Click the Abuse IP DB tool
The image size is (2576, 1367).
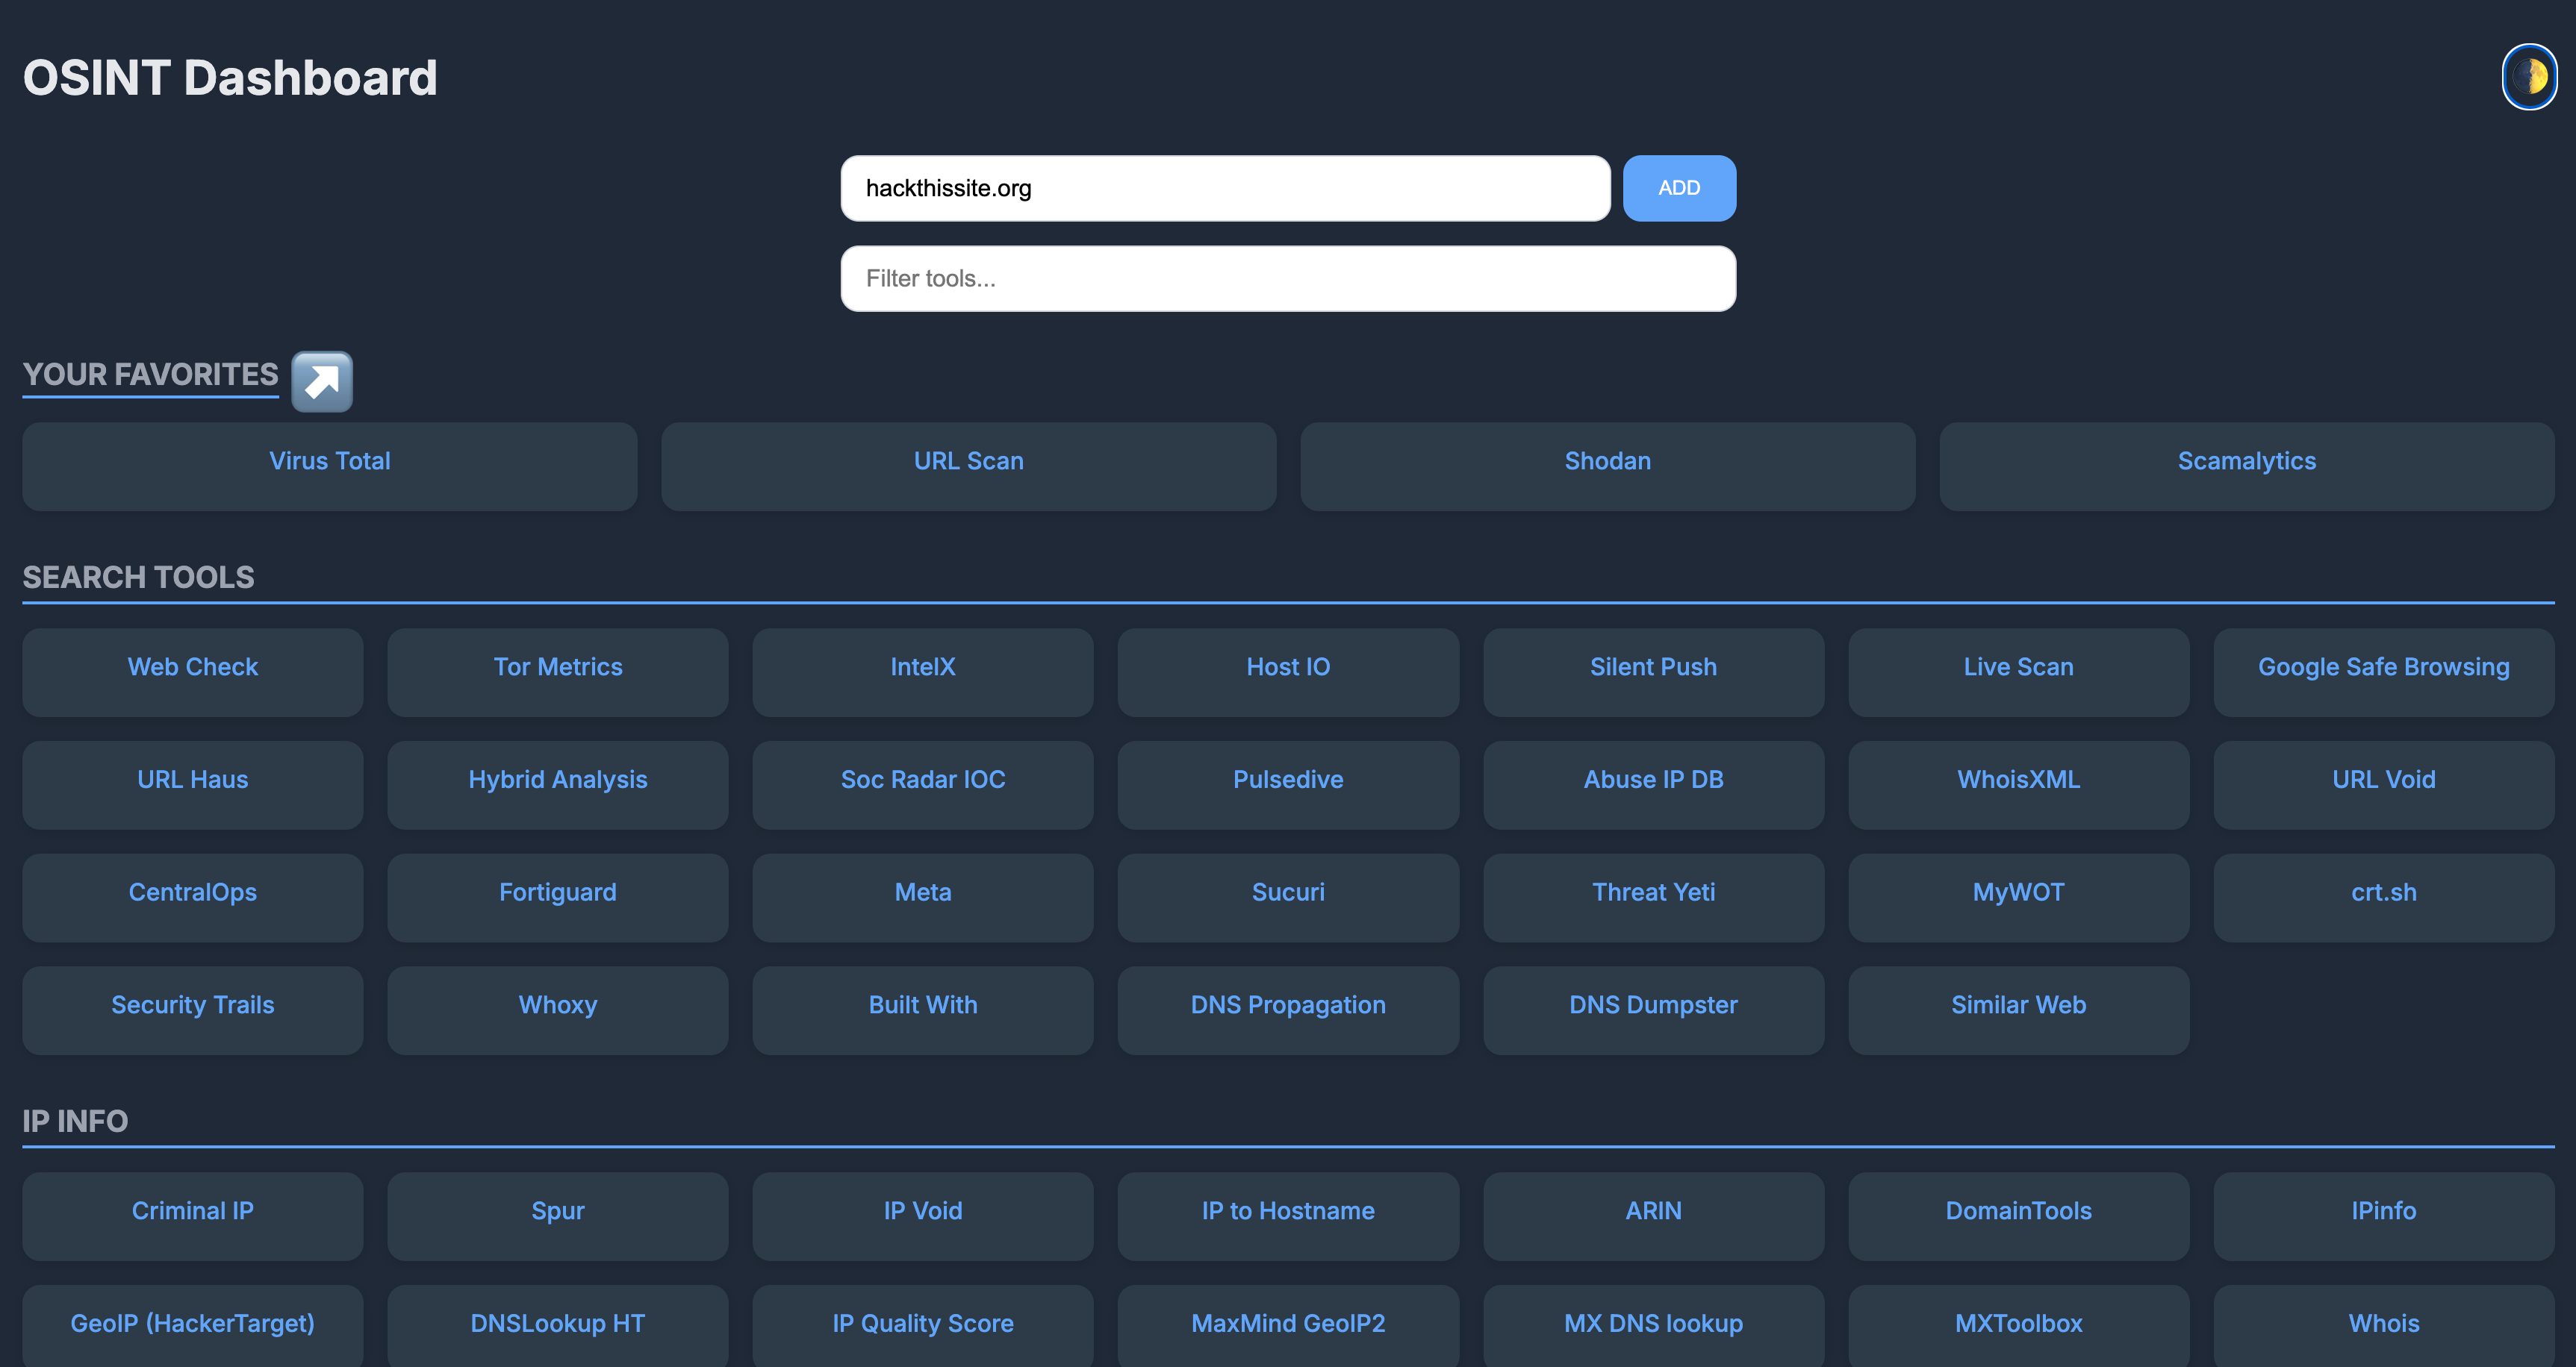(1652, 781)
